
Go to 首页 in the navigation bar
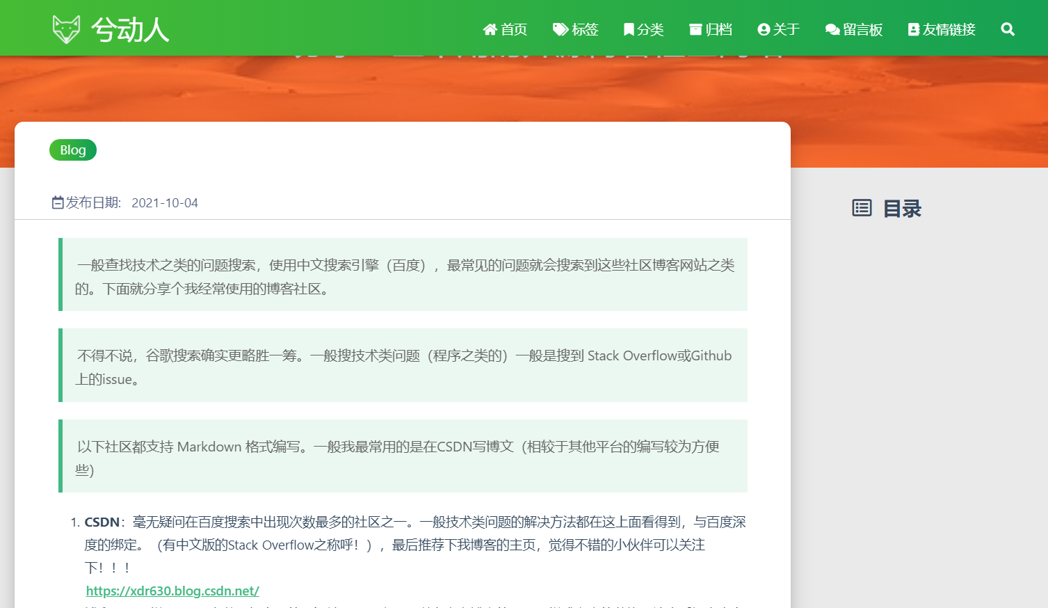(x=514, y=29)
